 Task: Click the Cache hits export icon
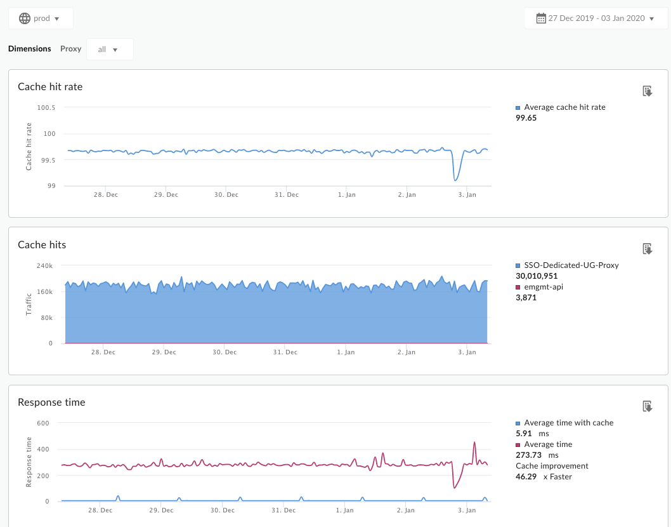(647, 249)
